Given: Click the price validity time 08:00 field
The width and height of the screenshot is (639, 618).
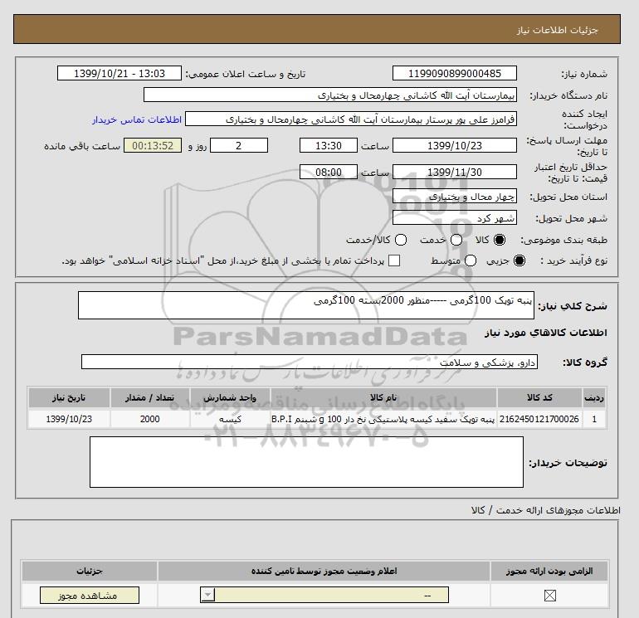Looking at the screenshot, I should [328, 172].
